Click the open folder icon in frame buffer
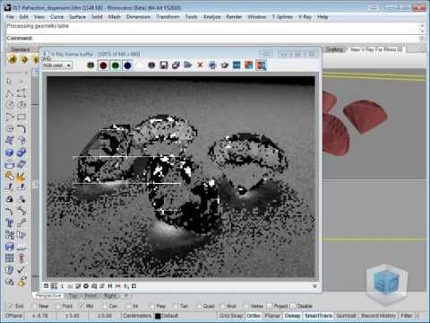 point(188,65)
